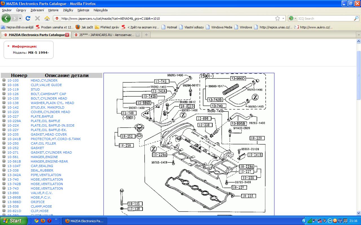Open the Hotmail bookmark
The width and height of the screenshot is (361, 225).
(169, 27)
